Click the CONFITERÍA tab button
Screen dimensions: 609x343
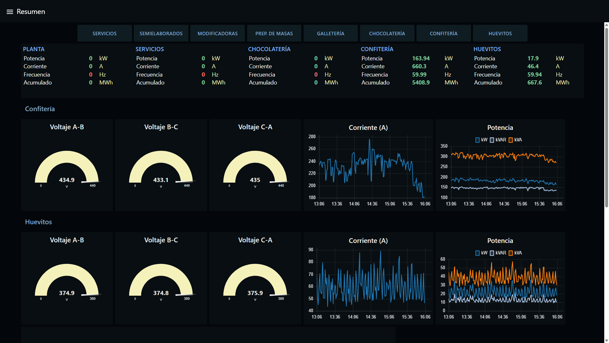443,33
